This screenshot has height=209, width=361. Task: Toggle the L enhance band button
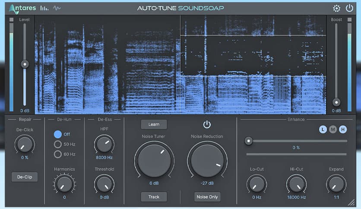323,130
